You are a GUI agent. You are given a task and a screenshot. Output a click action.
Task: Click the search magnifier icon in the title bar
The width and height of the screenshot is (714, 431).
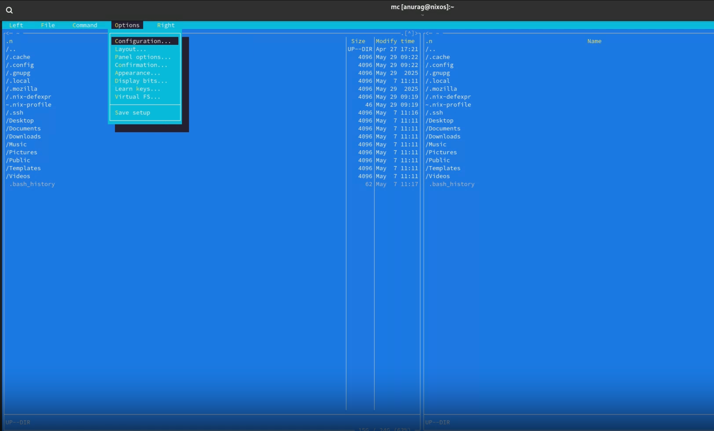[x=9, y=10]
